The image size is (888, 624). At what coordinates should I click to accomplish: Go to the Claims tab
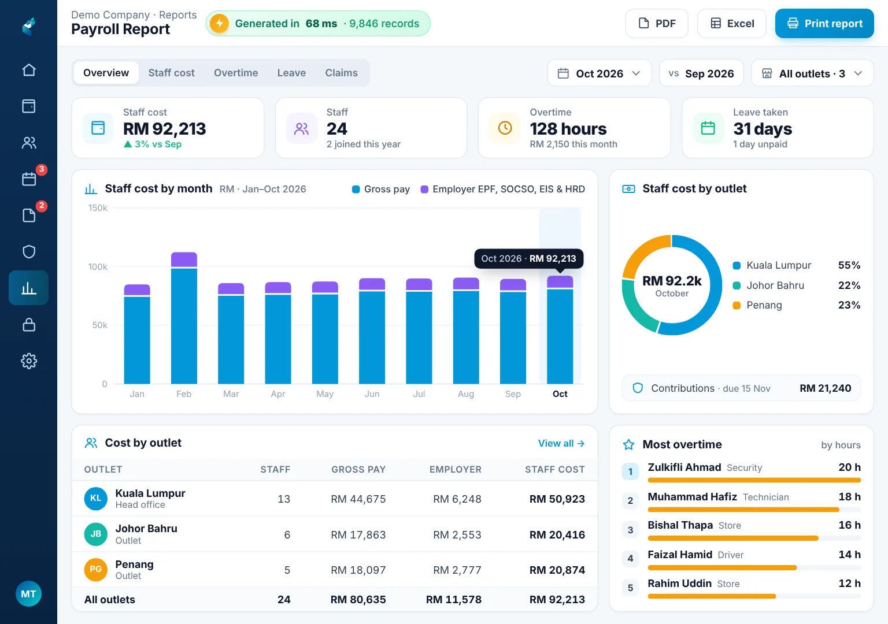(x=341, y=73)
